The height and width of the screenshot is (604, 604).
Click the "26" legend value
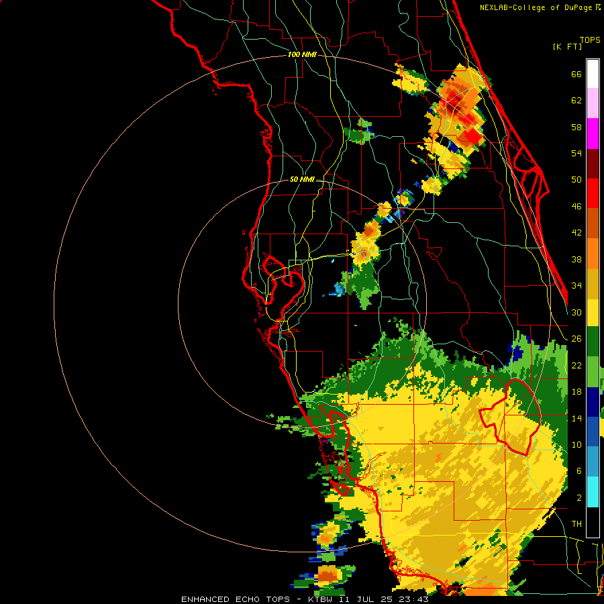coord(576,339)
